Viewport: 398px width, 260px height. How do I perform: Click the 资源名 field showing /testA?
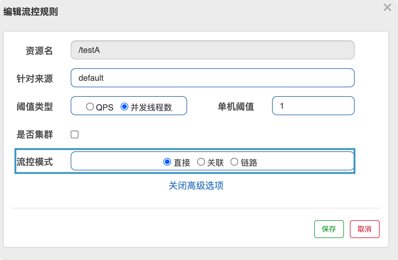tap(212, 50)
